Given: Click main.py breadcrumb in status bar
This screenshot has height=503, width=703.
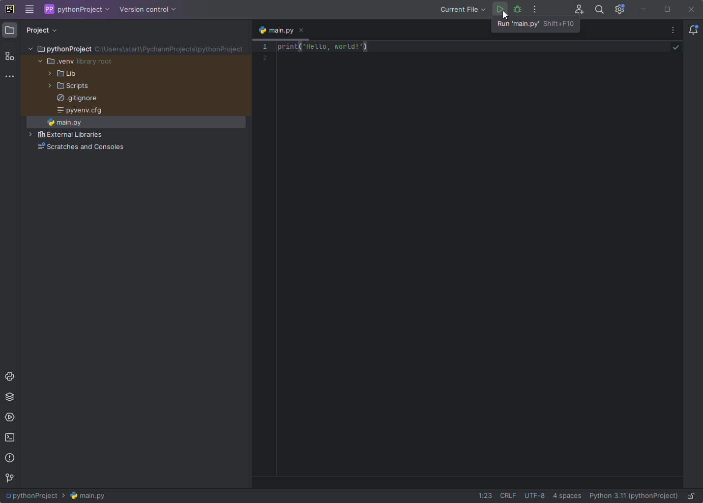Looking at the screenshot, I should [87, 496].
